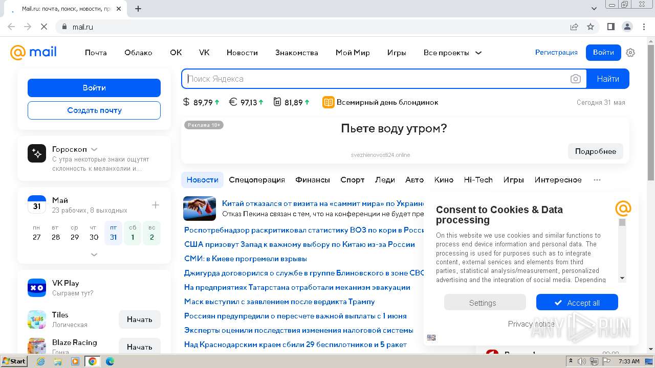This screenshot has width=655, height=368.
Task: Click the Найти search button
Action: tap(608, 79)
